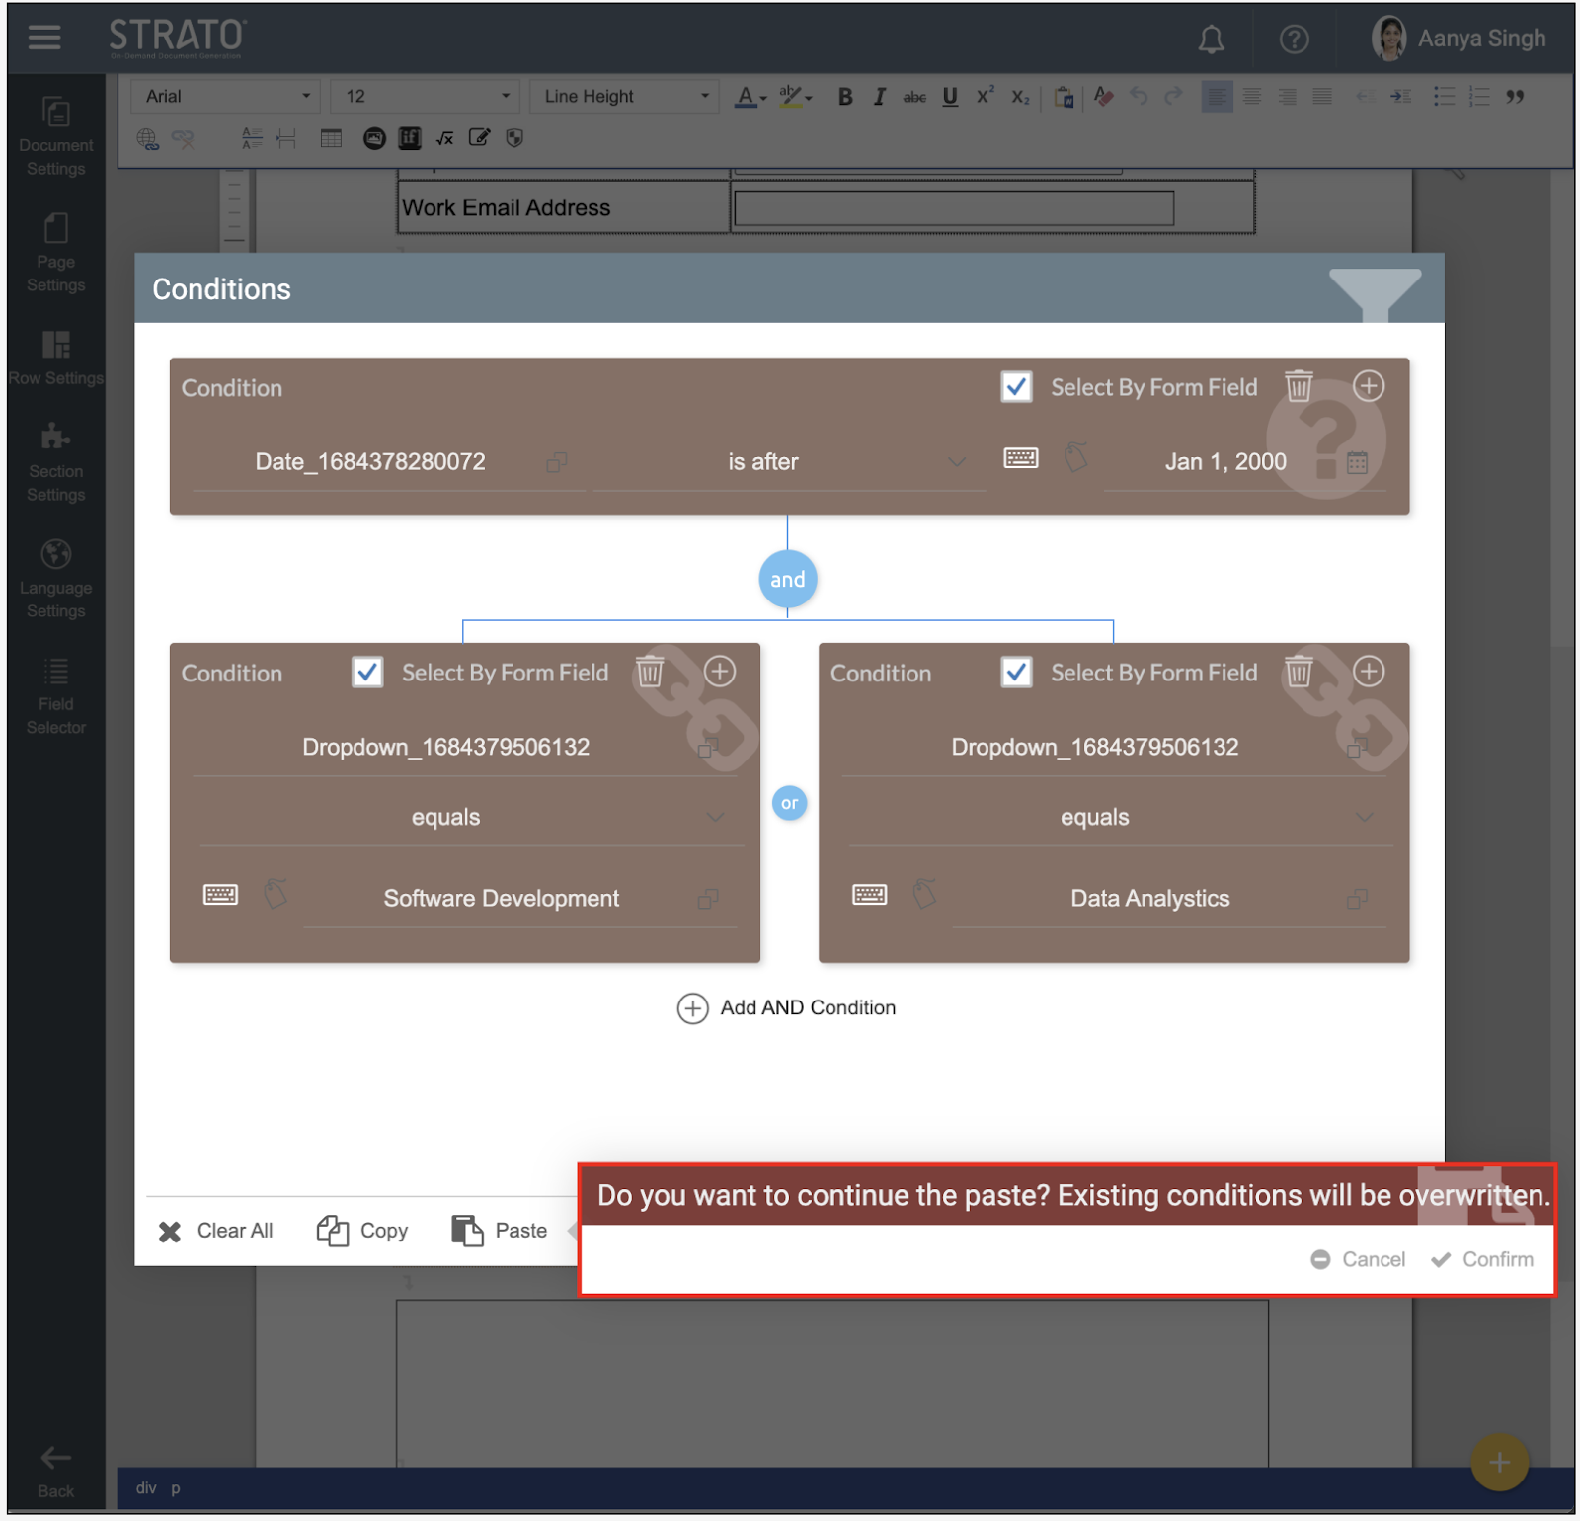The height and width of the screenshot is (1521, 1580).
Task: Open Document Settings in sidebar
Action: tap(56, 136)
